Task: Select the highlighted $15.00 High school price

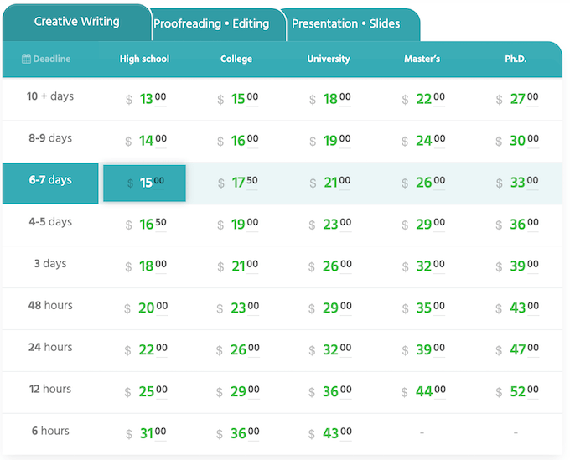Action: click(144, 183)
